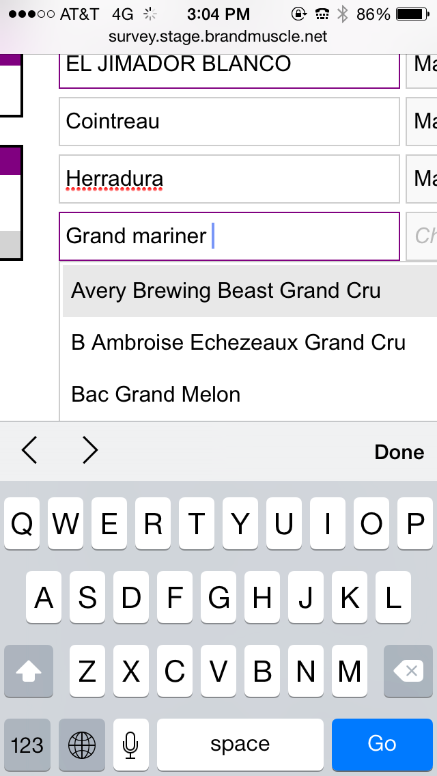Focus the Herradura text field
The width and height of the screenshot is (437, 776).
coord(229,179)
